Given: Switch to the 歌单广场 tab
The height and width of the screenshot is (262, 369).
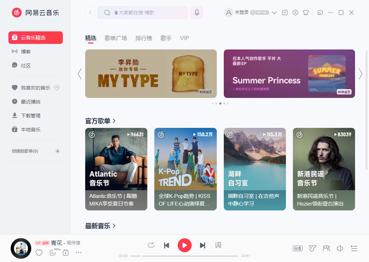Looking at the screenshot, I should [116, 38].
